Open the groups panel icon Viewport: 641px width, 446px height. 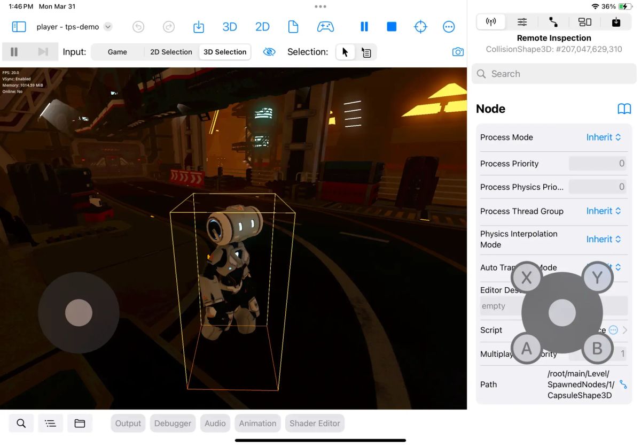585,22
